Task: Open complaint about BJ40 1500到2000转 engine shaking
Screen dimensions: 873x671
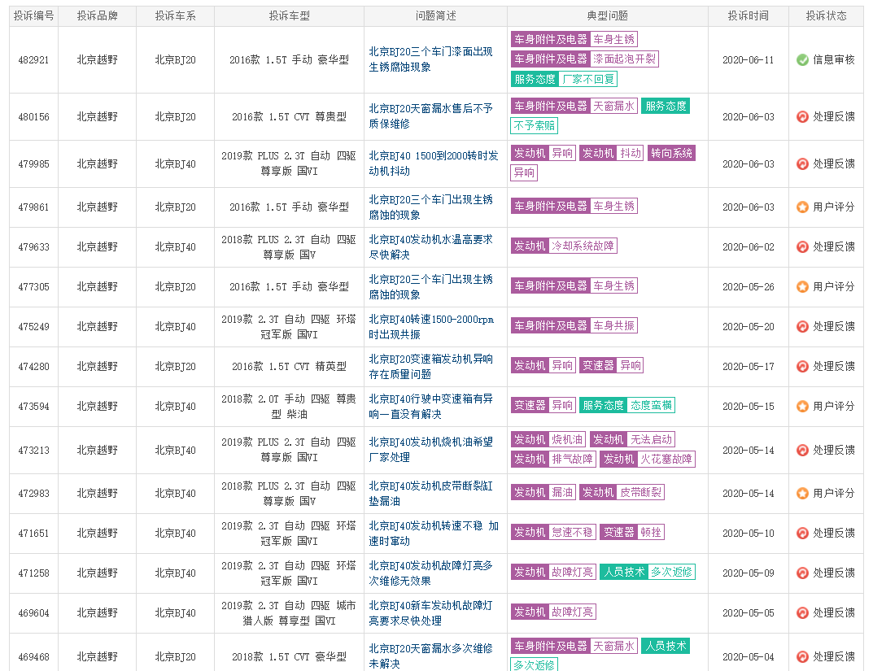Action: (433, 163)
